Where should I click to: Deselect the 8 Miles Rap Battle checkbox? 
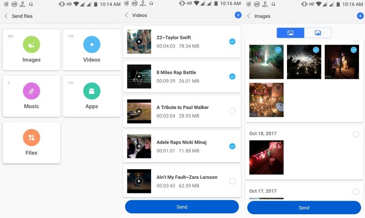(x=232, y=77)
